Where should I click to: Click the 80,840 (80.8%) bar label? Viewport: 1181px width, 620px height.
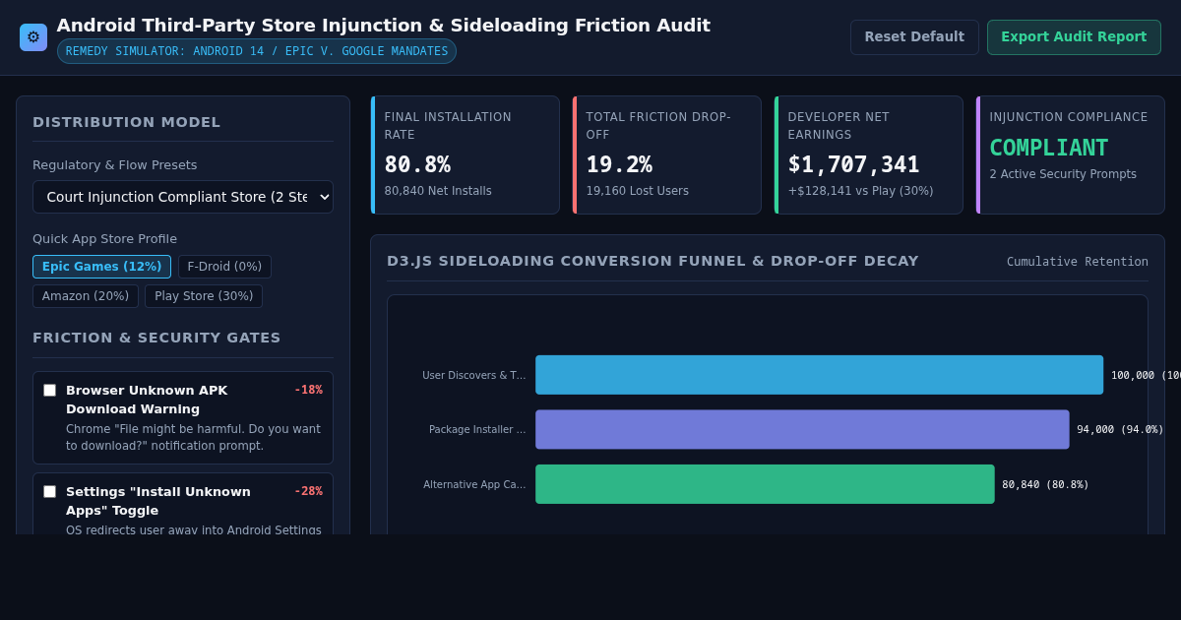(x=1045, y=484)
